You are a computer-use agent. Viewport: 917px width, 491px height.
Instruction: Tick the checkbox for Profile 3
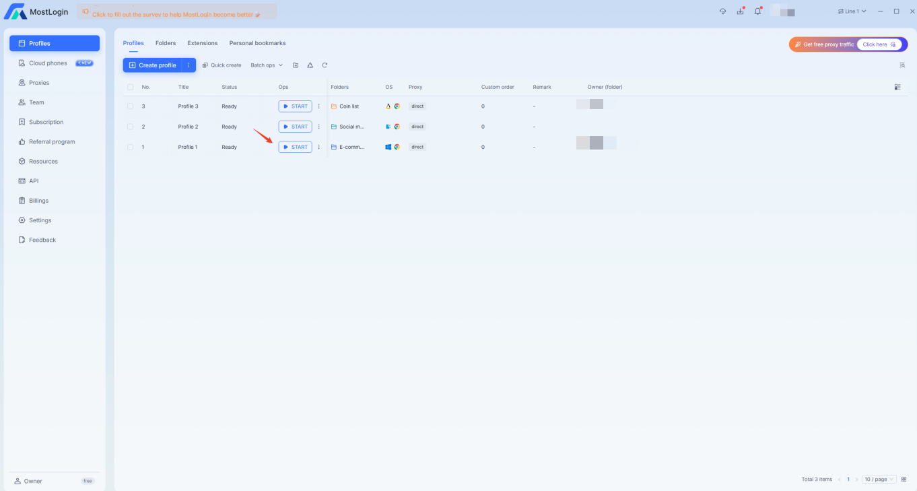pos(131,106)
